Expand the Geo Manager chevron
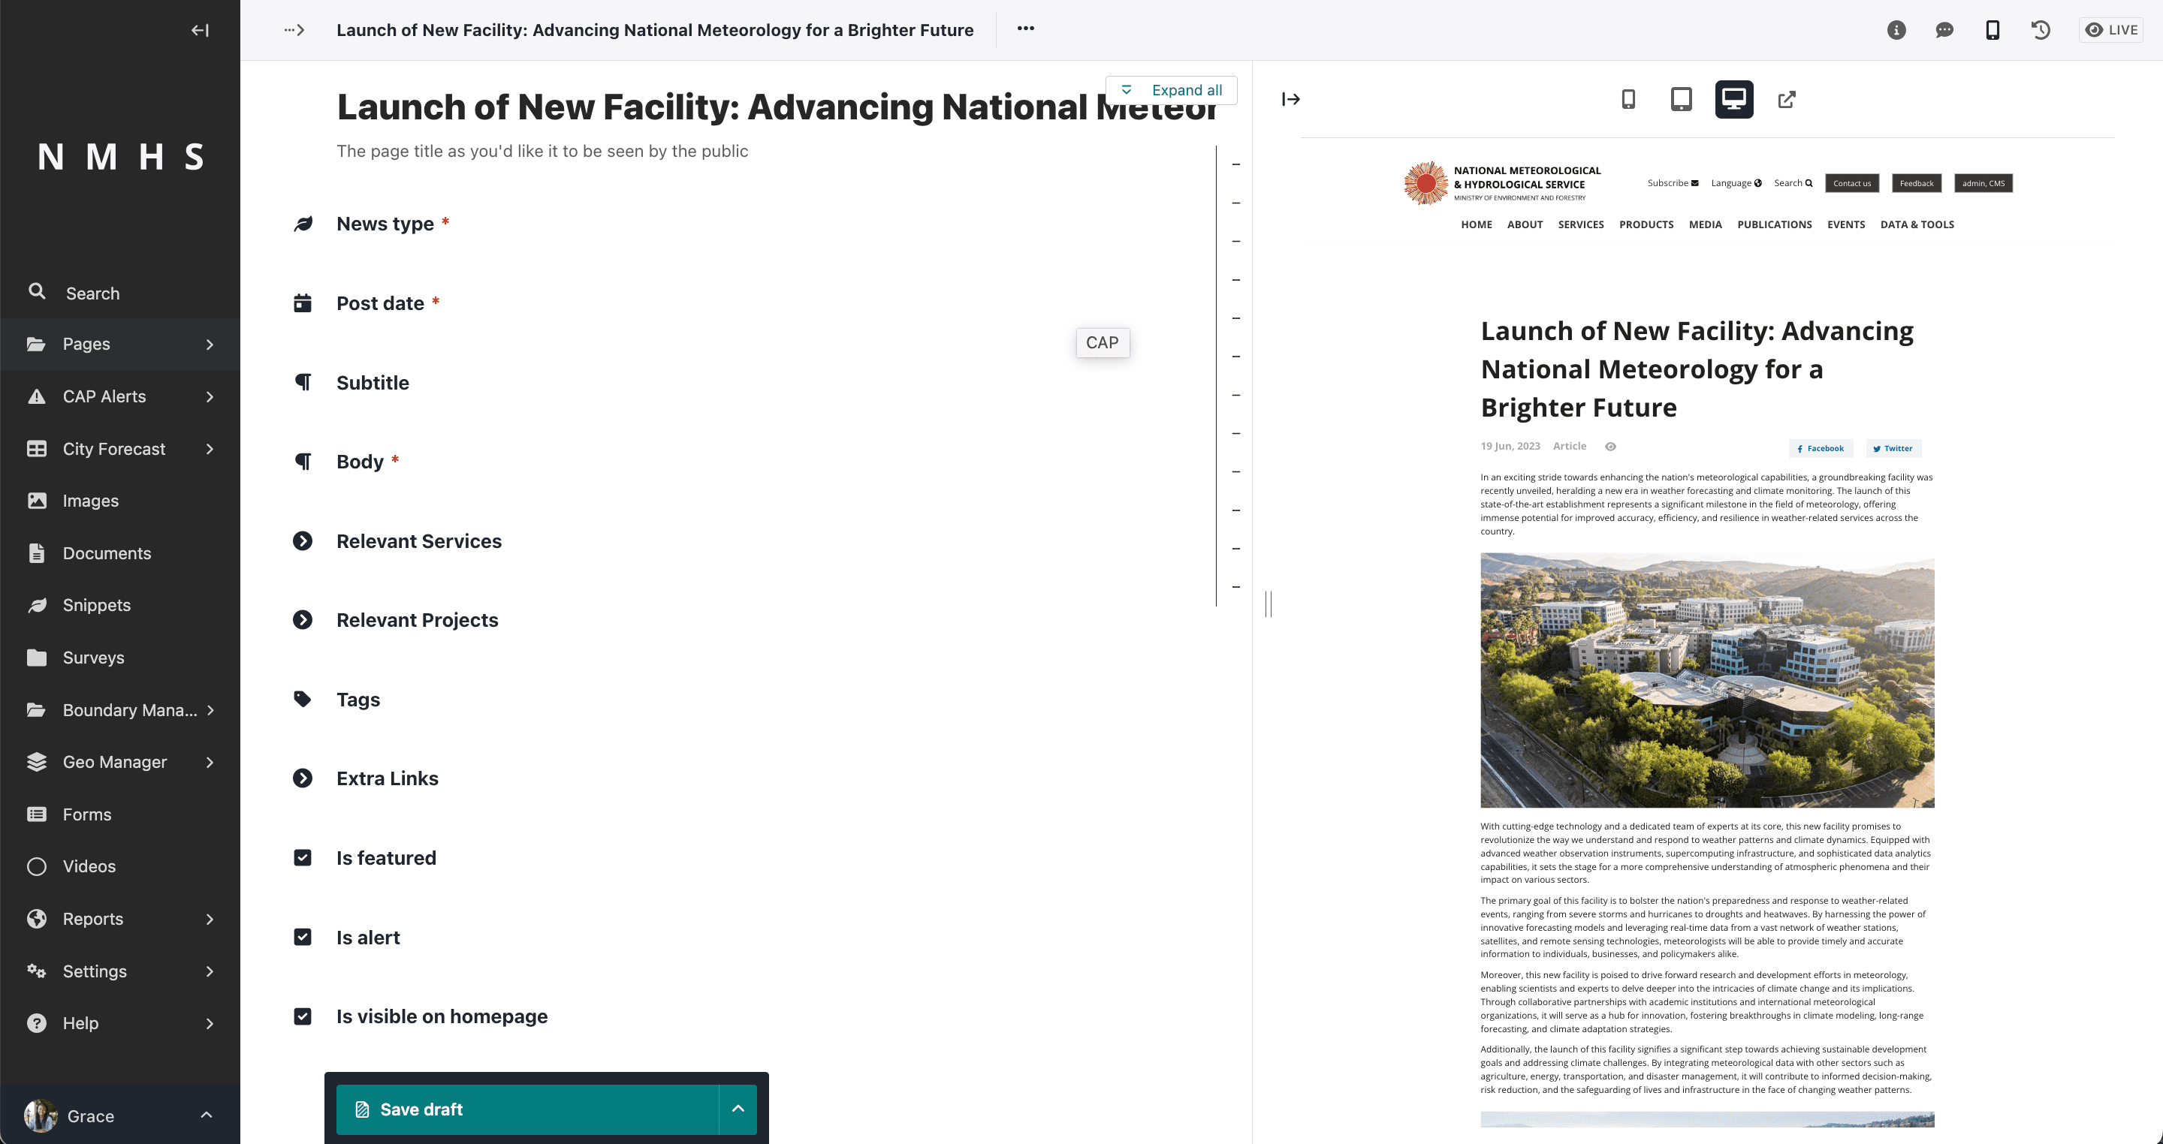Screen dimensions: 2163x1144 (210, 762)
